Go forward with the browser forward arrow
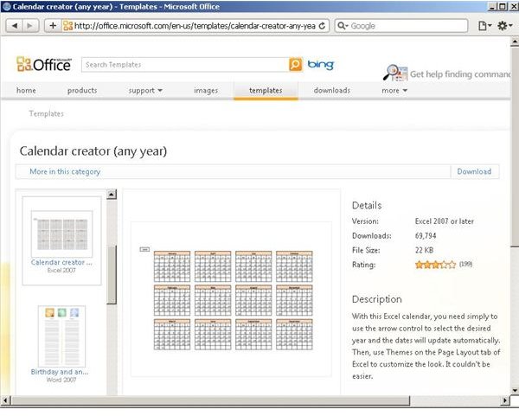This screenshot has width=519, height=416. coord(30,25)
